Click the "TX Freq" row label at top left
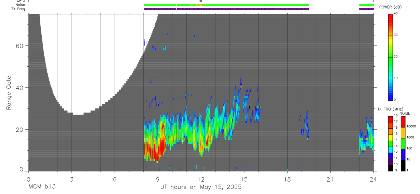The height and width of the screenshot is (194, 420). tap(18, 9)
